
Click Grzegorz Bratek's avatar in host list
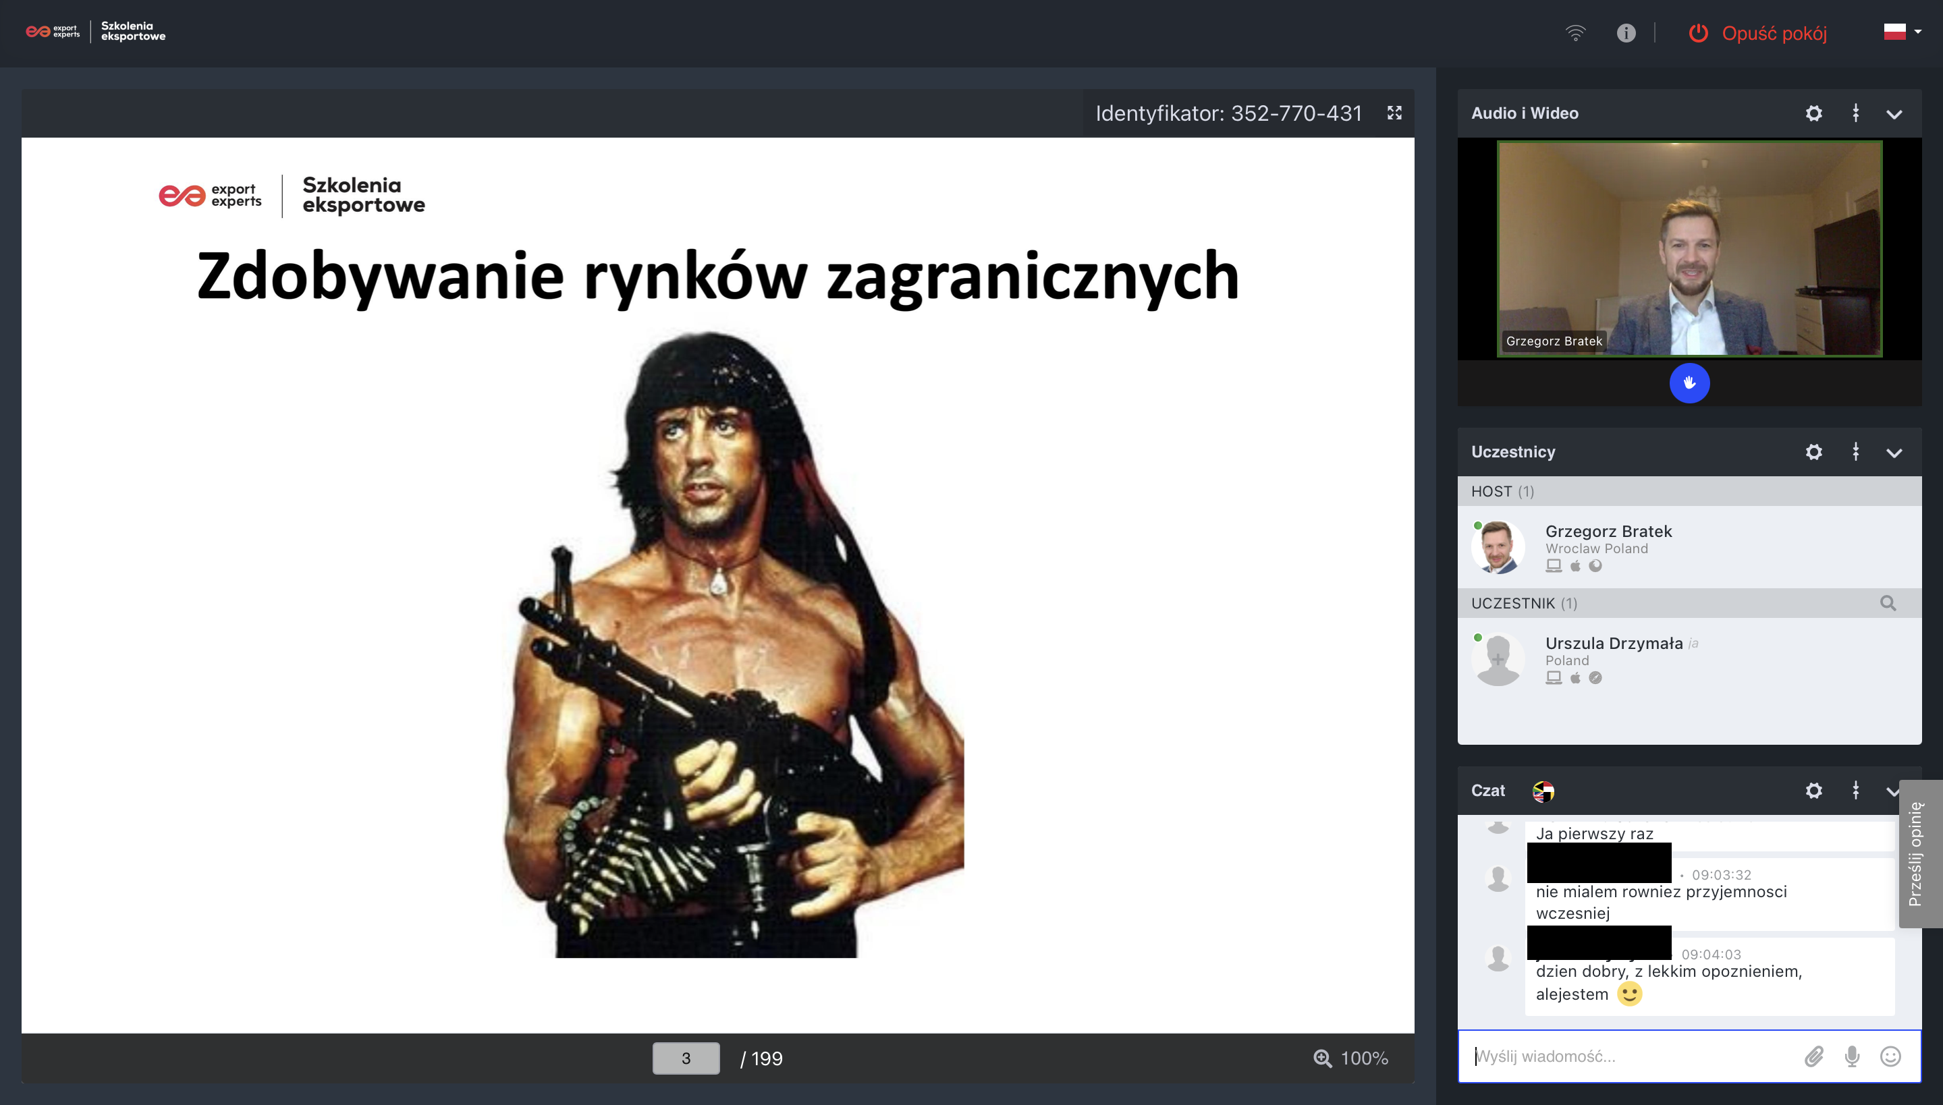pyautogui.click(x=1498, y=547)
